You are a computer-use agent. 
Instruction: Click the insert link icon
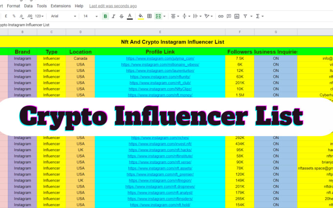coord(221,16)
